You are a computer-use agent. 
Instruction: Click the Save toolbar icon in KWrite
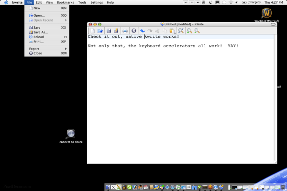[109, 31]
